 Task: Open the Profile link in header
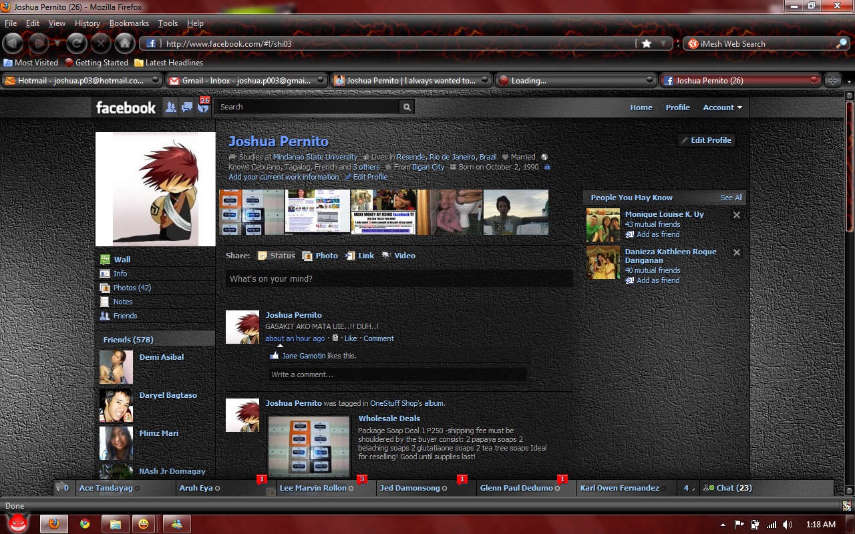click(x=677, y=107)
